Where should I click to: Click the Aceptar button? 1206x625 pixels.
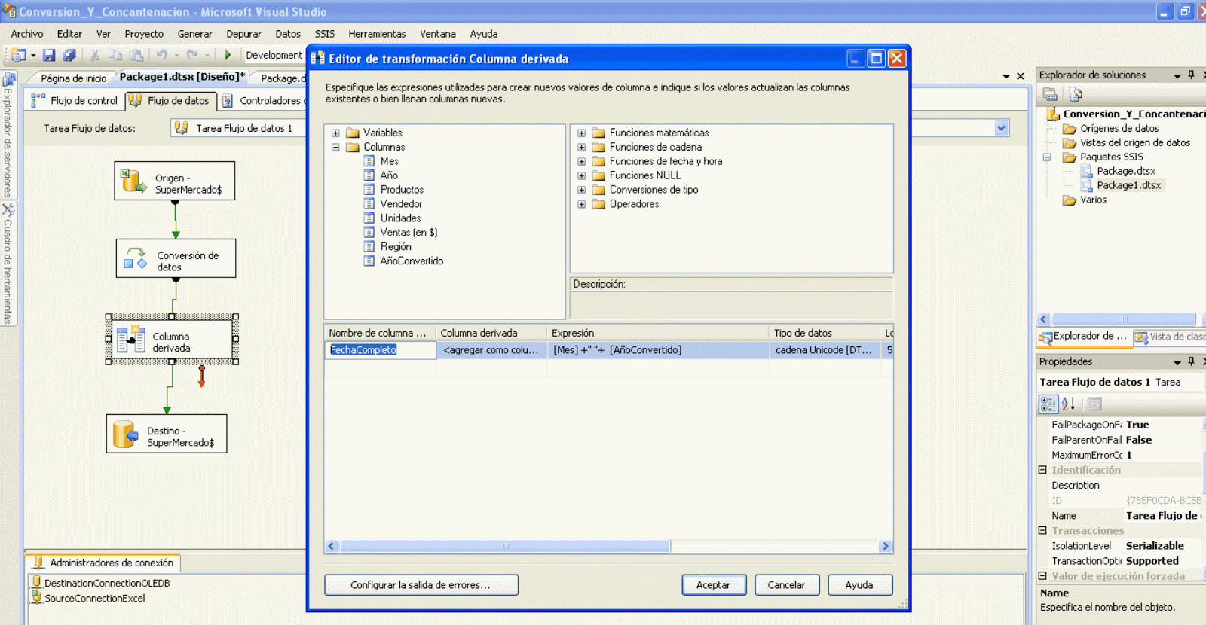click(x=714, y=585)
